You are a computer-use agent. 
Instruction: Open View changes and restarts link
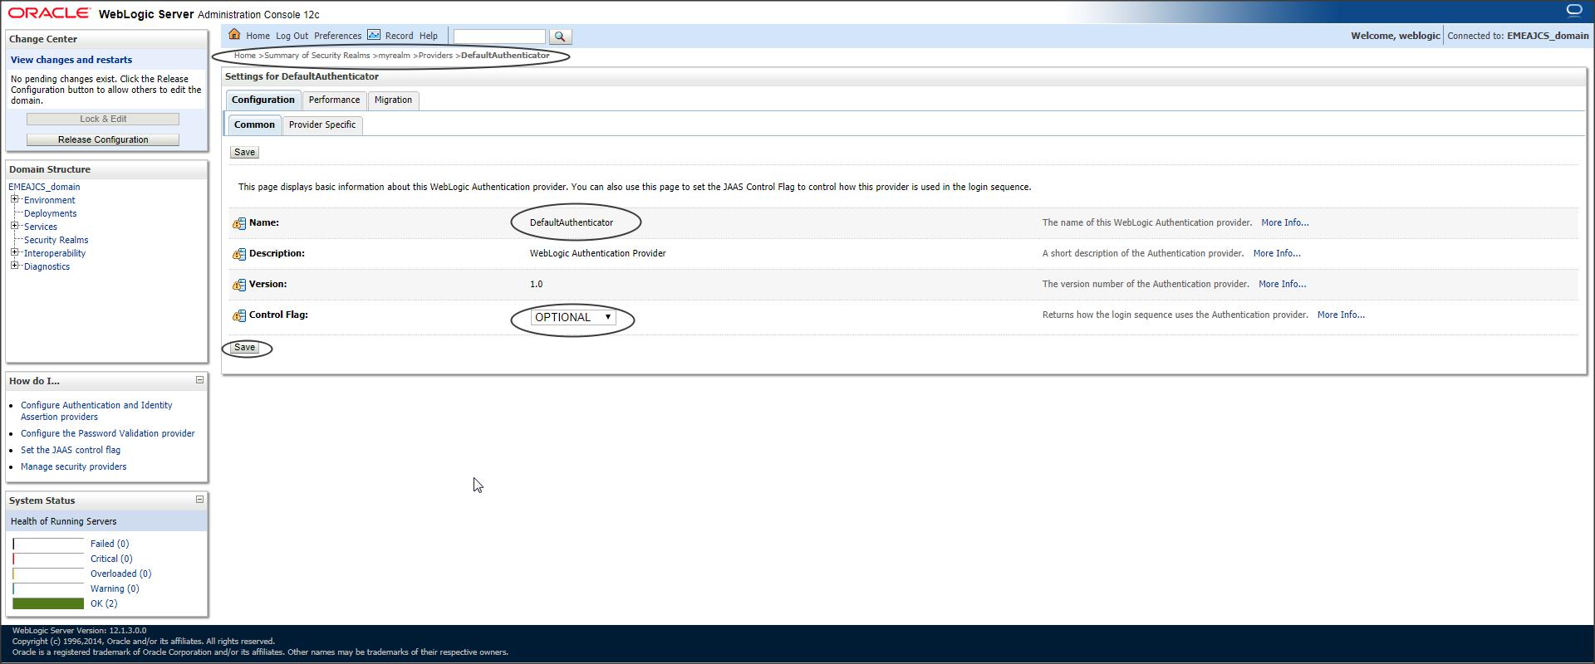(71, 60)
